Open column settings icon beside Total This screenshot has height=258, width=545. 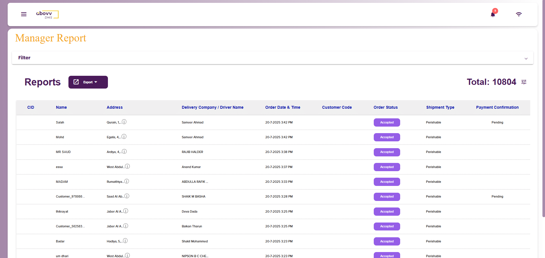(524, 82)
